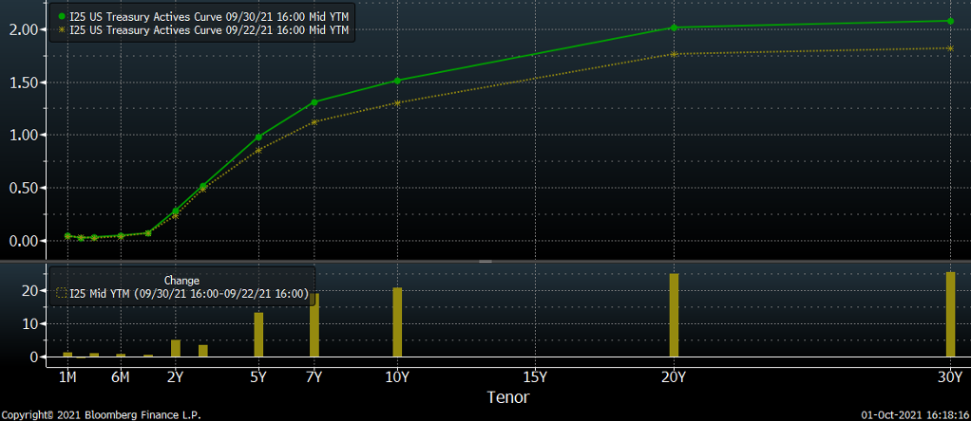Image resolution: width=971 pixels, height=421 pixels.
Task: Click the 1M tenor axis label
Action: [67, 377]
